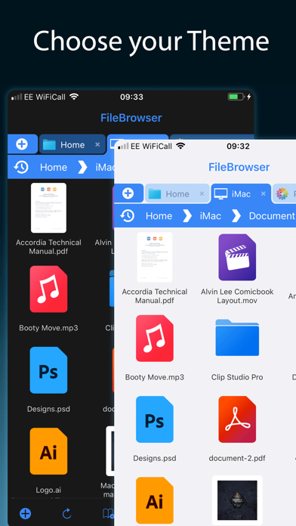Screen dimensions: 296x526
Task: Open Alvin Lee Comicbook Layout.mov icon
Action: point(237,257)
